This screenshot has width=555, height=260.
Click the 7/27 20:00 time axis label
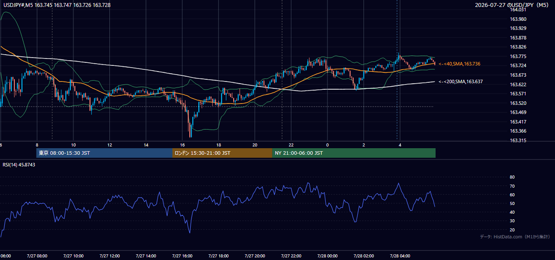pyautogui.click(x=255, y=256)
